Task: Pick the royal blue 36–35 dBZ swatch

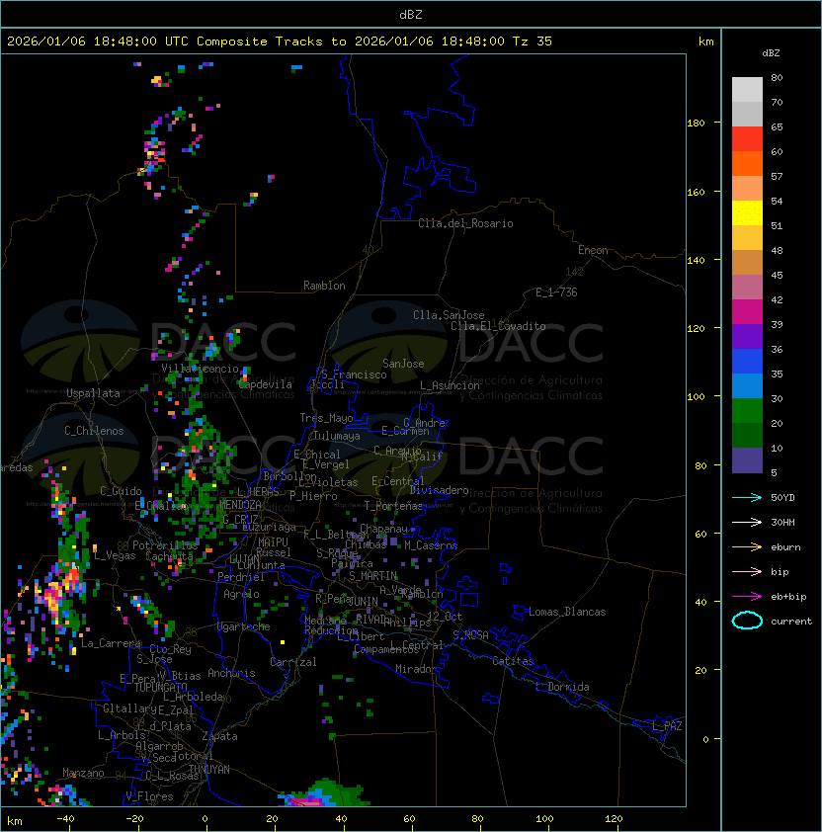Action: click(x=747, y=361)
